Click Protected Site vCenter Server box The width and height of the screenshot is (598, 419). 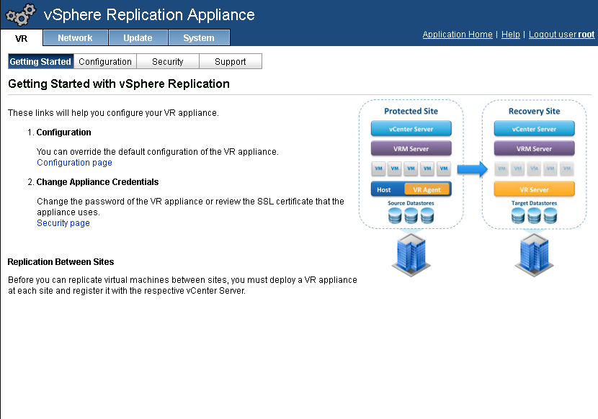[411, 129]
